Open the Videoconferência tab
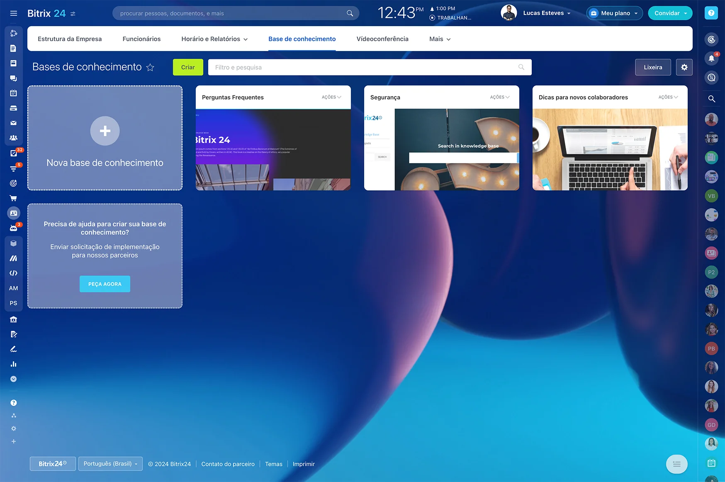This screenshot has height=482, width=725. tap(382, 39)
